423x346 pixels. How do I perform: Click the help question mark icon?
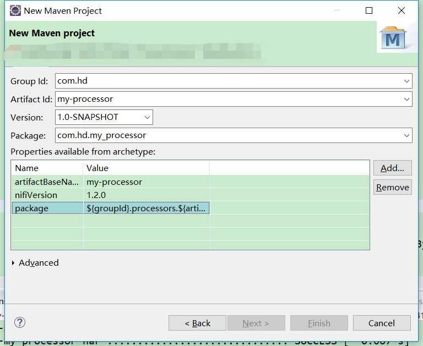tap(20, 322)
